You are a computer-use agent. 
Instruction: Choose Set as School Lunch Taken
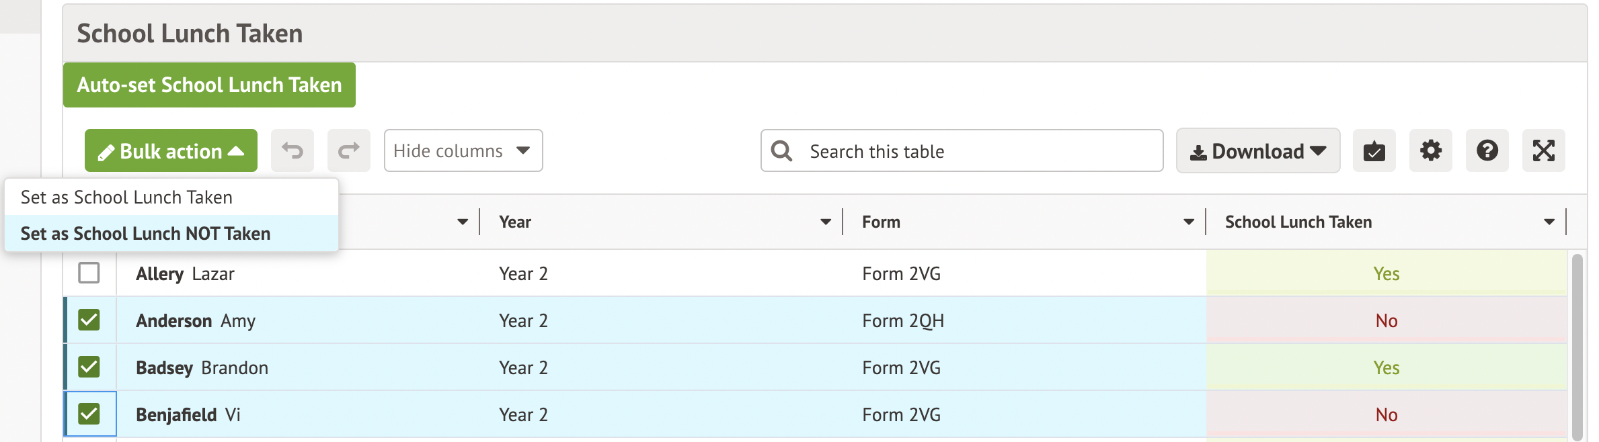[126, 197]
